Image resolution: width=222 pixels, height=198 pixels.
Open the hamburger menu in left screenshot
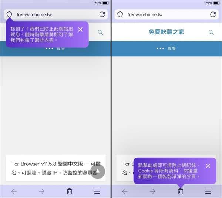point(97,191)
